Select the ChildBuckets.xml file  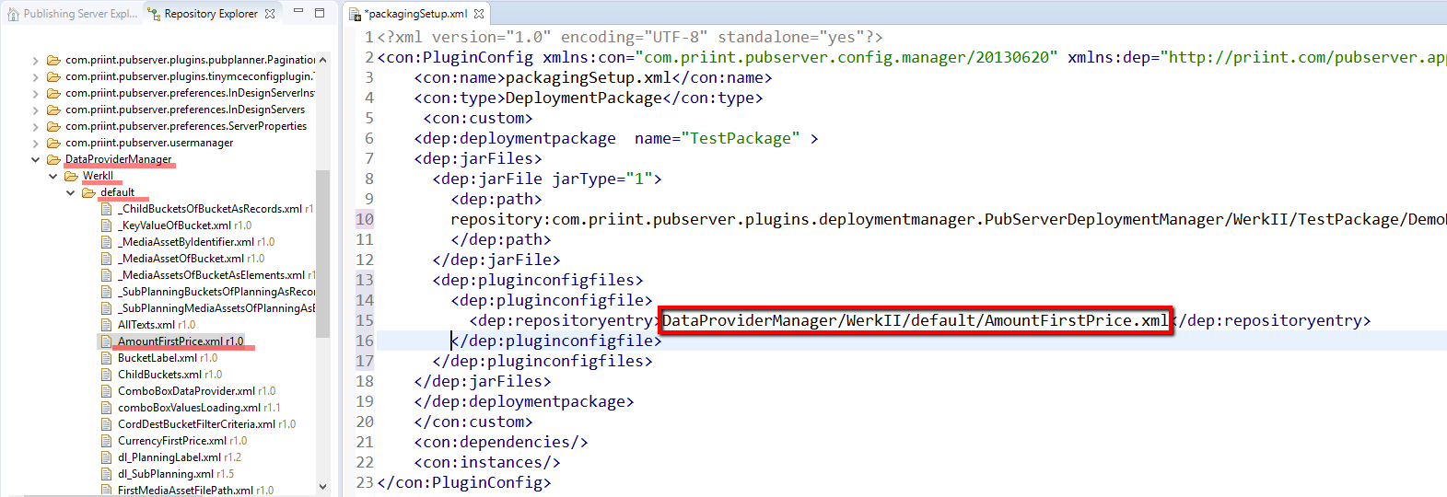[159, 375]
